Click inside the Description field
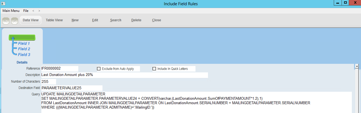 124,75
